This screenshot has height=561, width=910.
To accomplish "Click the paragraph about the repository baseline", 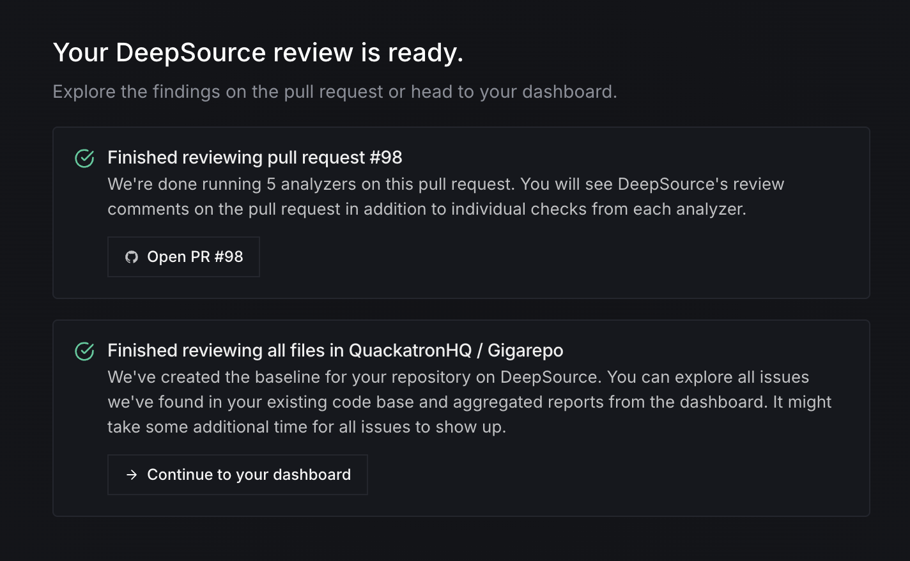I will [x=469, y=402].
